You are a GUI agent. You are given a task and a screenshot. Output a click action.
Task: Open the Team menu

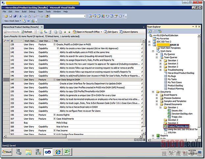point(40,11)
